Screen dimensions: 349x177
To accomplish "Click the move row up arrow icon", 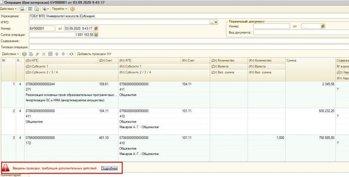I will click(57, 54).
